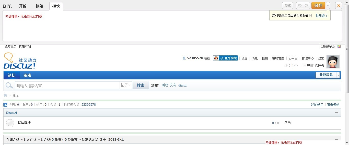Image resolution: width=349 pixels, height=145 pixels.
Task: Open username 52305578 profile link
Action: pyautogui.click(x=195, y=58)
